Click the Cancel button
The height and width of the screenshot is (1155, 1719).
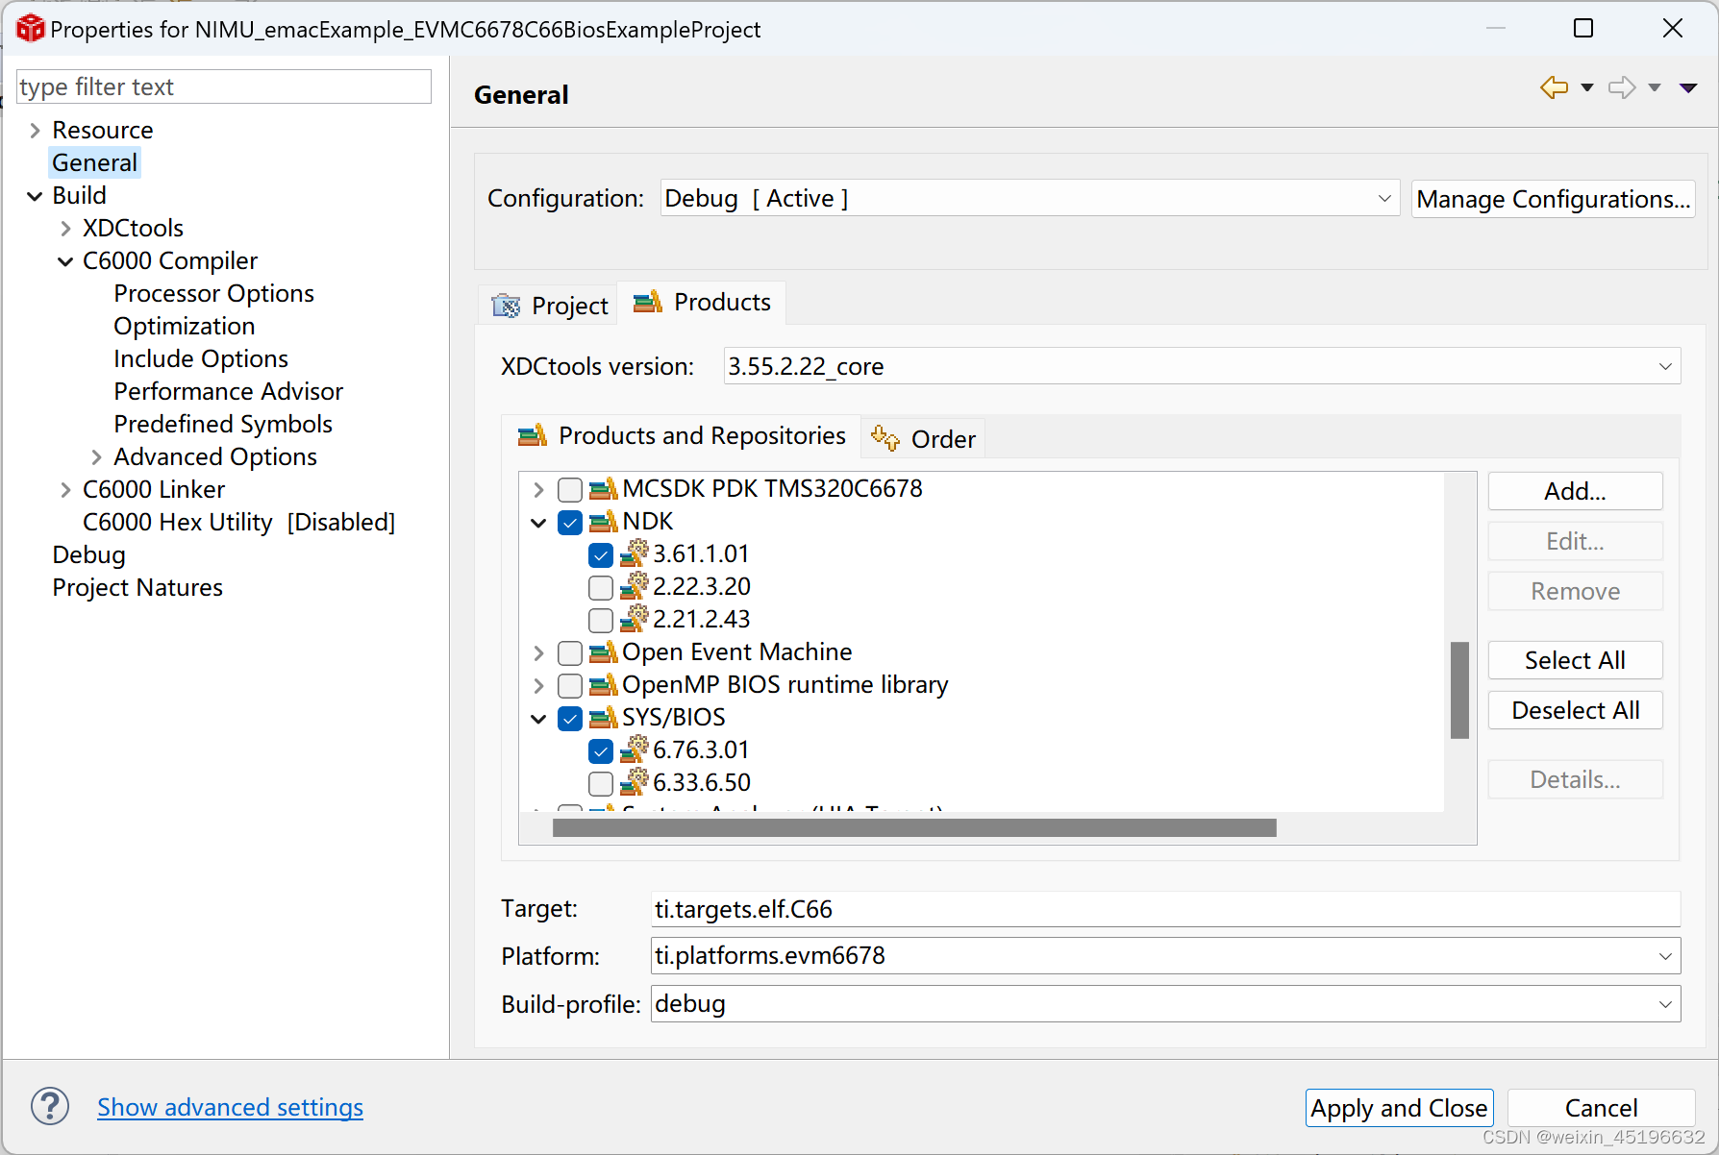[1601, 1108]
